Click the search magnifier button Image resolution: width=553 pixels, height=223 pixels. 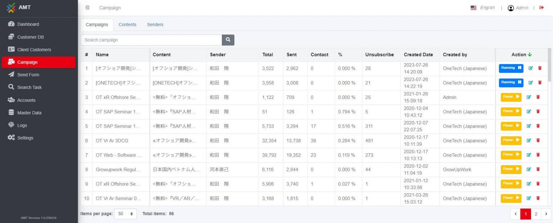click(x=228, y=40)
